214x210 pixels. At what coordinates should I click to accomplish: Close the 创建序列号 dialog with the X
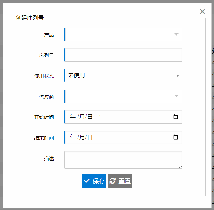202,11
